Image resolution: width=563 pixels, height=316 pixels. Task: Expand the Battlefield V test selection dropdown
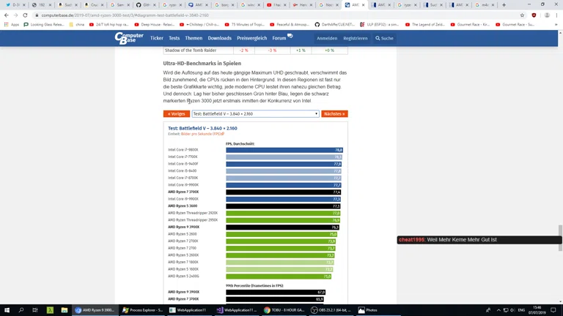pyautogui.click(x=255, y=114)
